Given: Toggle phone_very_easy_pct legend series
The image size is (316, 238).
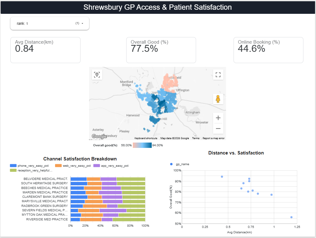Looking at the screenshot, I should (29, 166).
